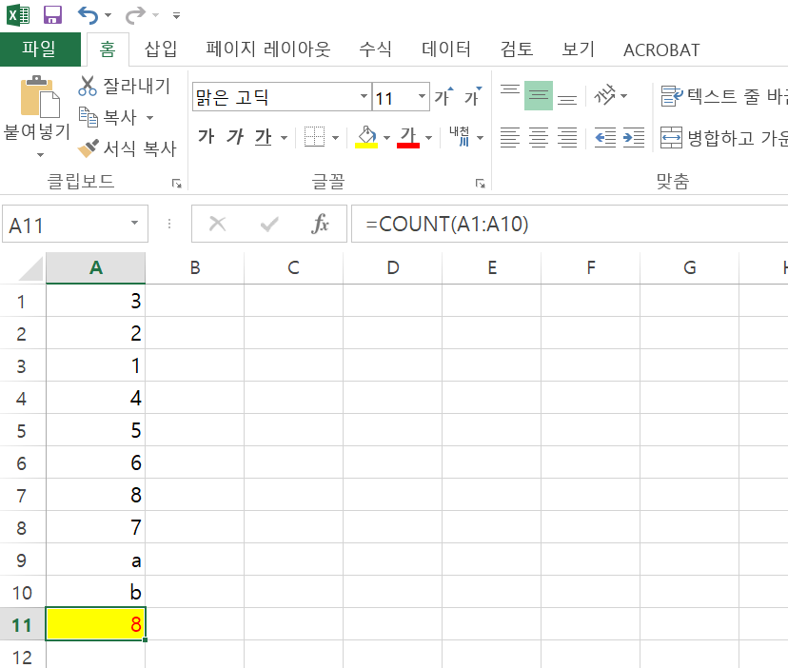Click the Name Box showing A11
The width and height of the screenshot is (788, 668).
pos(66,225)
